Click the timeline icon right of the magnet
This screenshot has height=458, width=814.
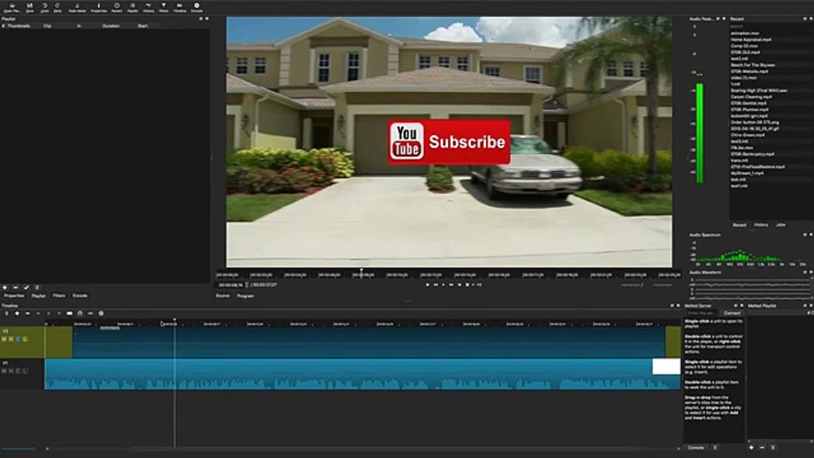click(90, 313)
